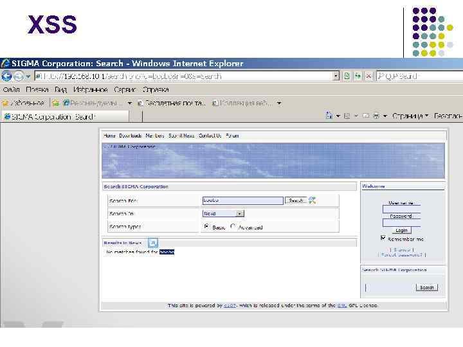Click the Submit News navigation link
The image size is (463, 347).
coord(181,136)
